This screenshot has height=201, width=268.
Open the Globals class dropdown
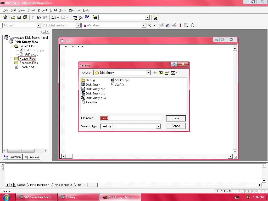39,25
